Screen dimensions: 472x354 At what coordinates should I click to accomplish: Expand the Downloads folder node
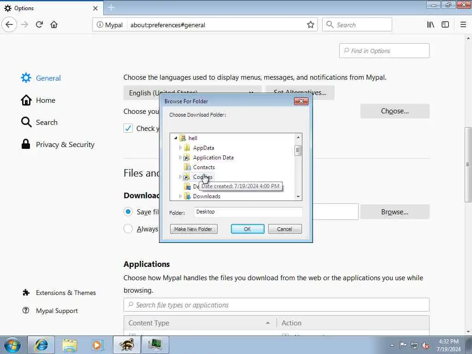point(180,196)
